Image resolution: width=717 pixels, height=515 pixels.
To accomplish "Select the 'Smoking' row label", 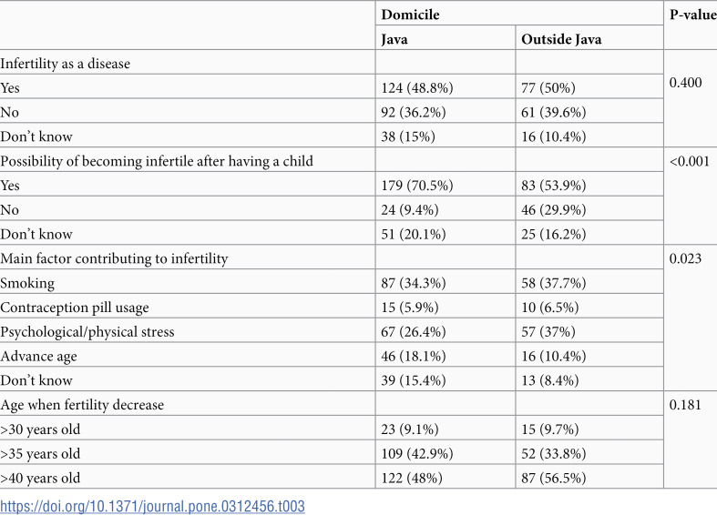I will (27, 283).
